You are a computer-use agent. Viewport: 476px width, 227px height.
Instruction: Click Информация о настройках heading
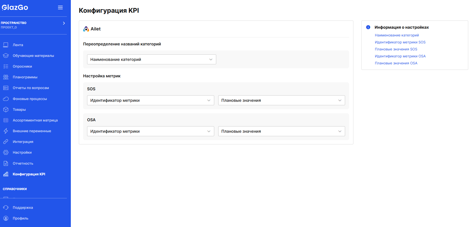(402, 27)
